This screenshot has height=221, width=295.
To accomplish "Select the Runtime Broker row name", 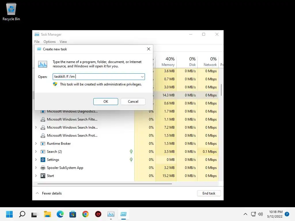I will [59, 144].
